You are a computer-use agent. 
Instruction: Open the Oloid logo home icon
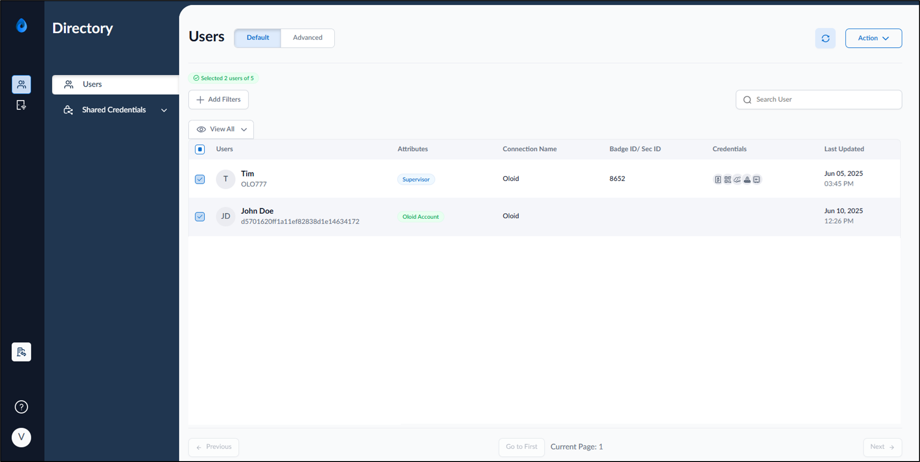[x=22, y=26]
